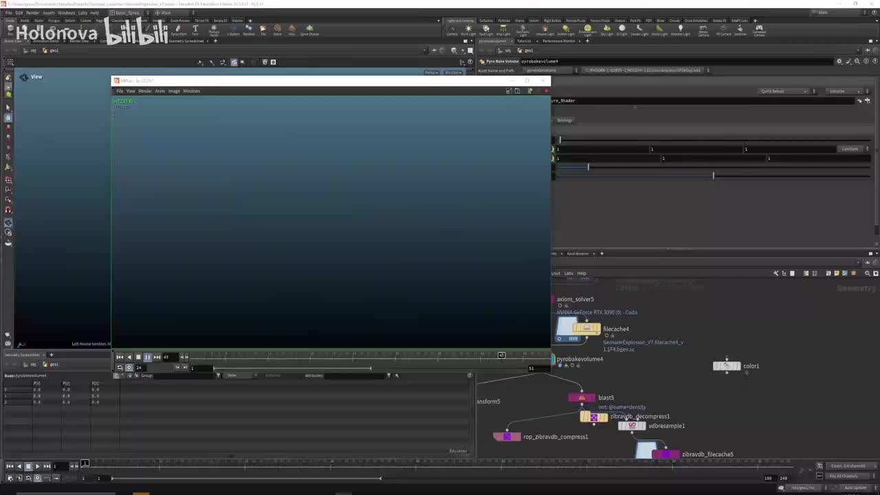Toggle the Auto Update mode in status bar
880x495 pixels.
[855, 487]
